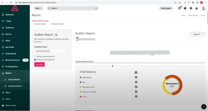Follow the Classic Reports breadcrumb link
This screenshot has width=208, height=111.
click(x=193, y=16)
